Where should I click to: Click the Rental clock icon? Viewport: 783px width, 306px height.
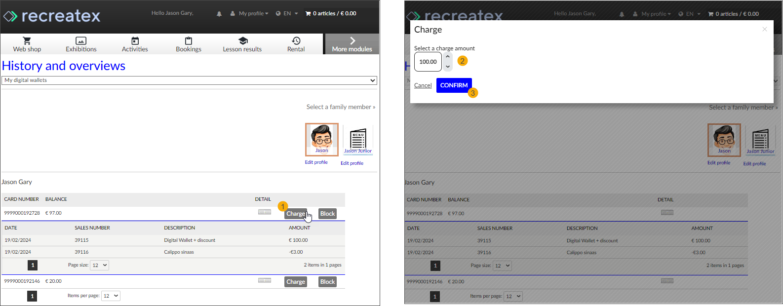pyautogui.click(x=296, y=41)
